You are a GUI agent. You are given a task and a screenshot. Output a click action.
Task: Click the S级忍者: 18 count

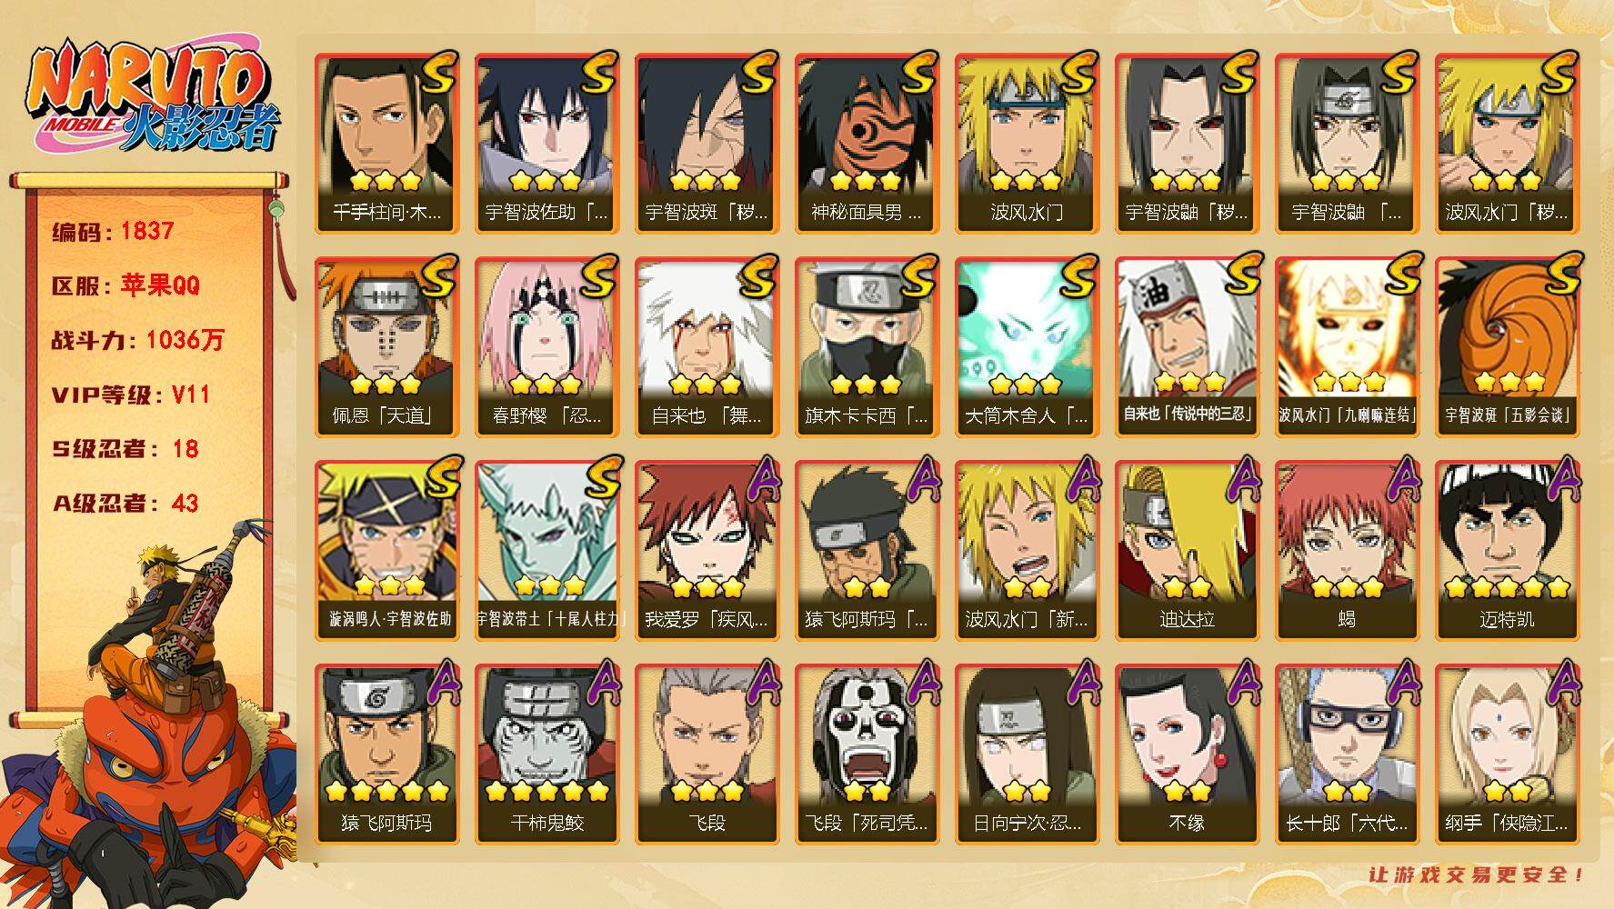(125, 449)
